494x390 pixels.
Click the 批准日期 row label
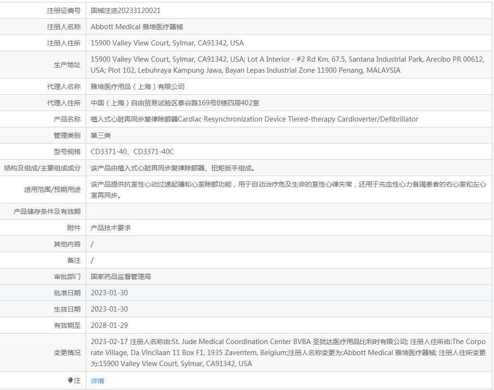[67, 293]
